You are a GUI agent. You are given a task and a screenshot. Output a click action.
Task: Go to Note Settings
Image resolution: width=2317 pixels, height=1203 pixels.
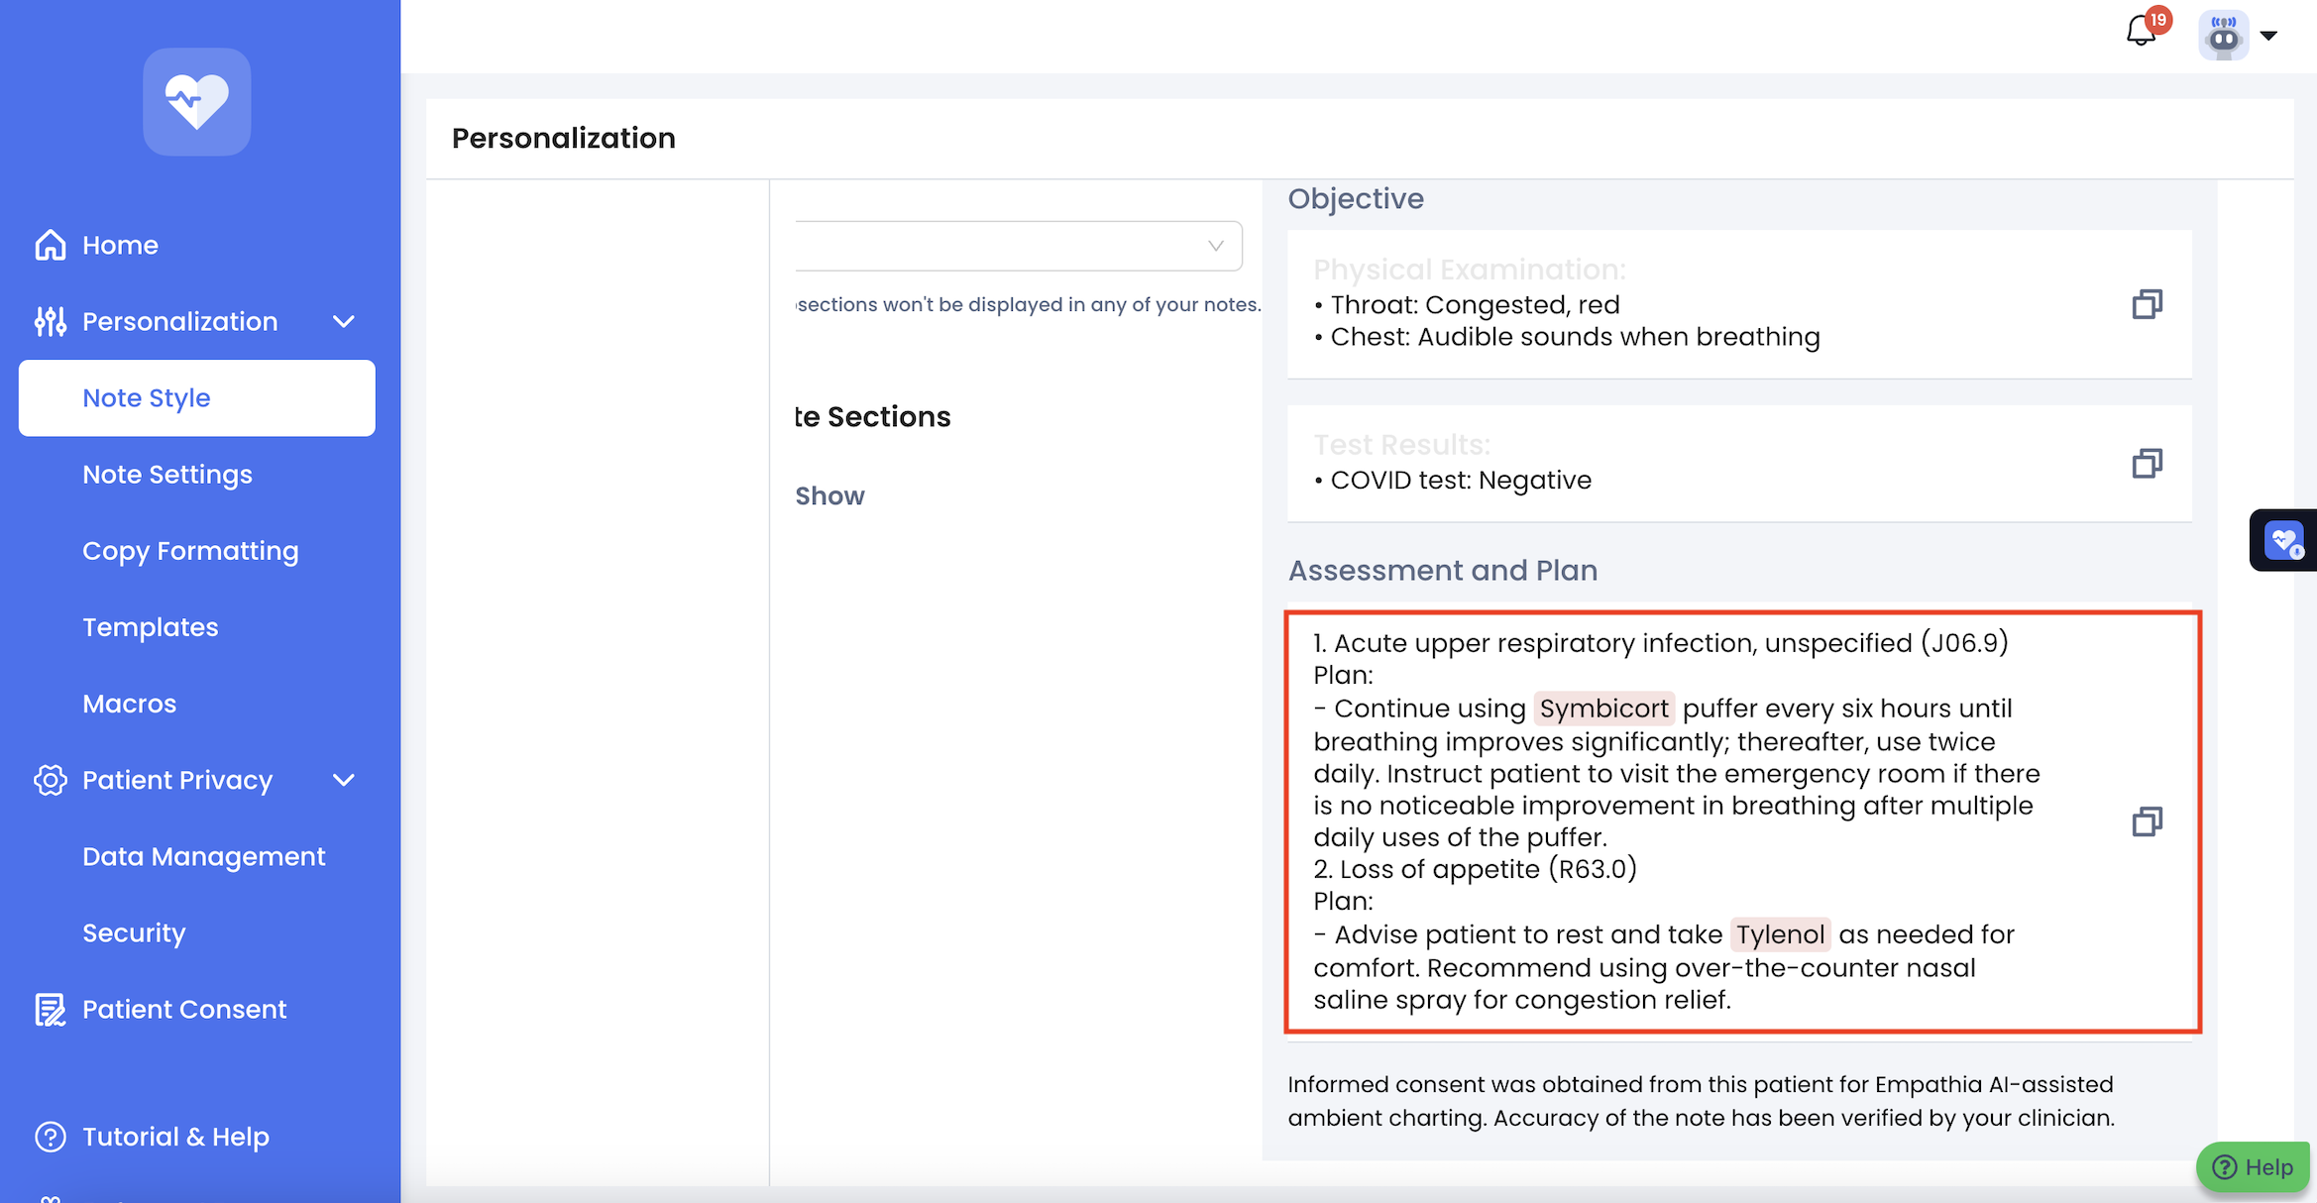(x=167, y=475)
